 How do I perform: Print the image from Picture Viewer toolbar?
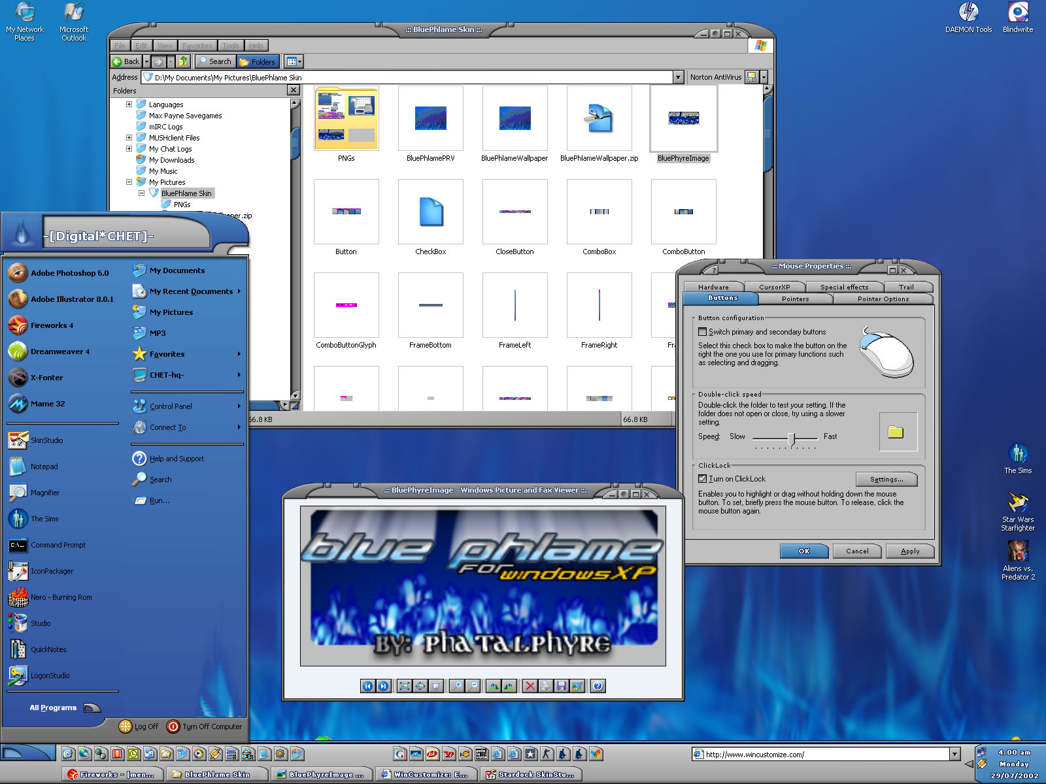546,686
